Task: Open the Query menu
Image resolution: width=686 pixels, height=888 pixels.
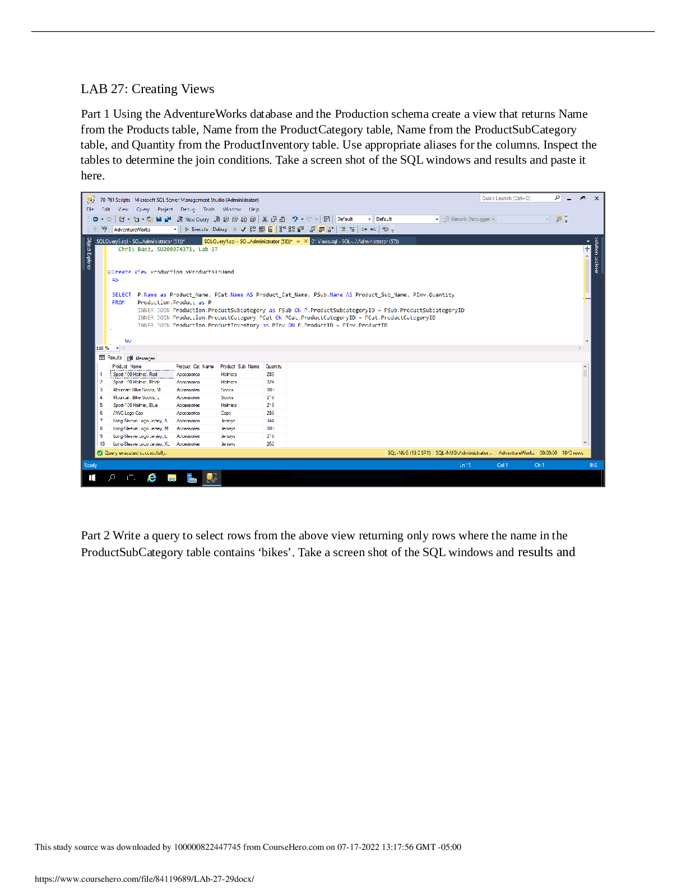Action: (143, 209)
